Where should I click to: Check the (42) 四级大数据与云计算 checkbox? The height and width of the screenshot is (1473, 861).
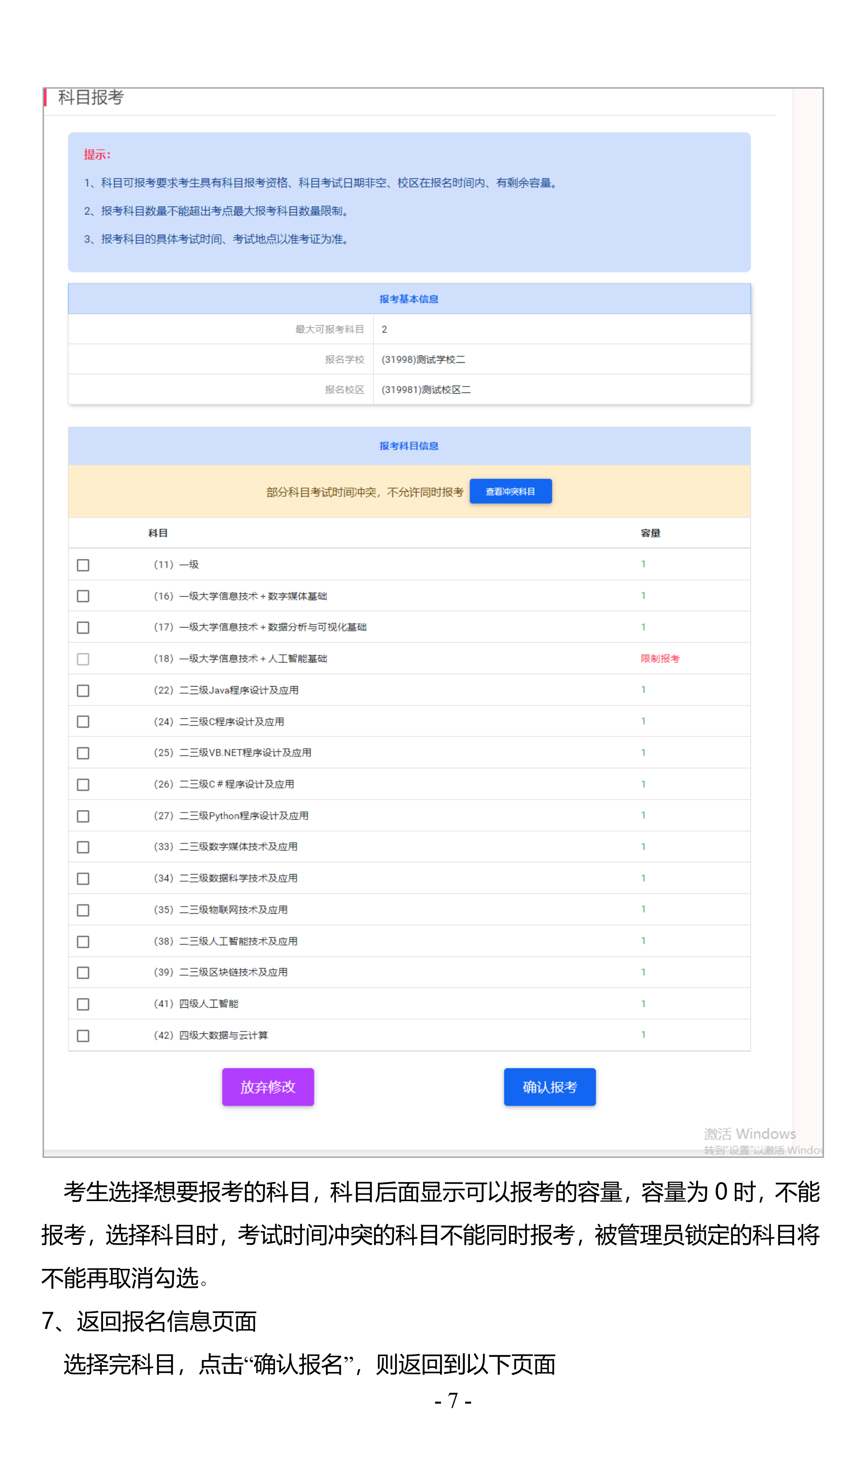[x=83, y=1036]
